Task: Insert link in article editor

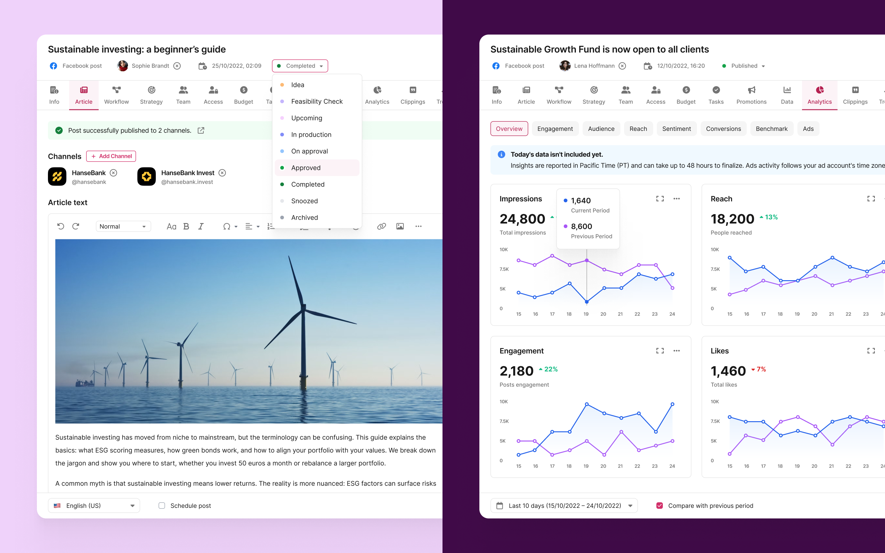Action: tap(381, 226)
